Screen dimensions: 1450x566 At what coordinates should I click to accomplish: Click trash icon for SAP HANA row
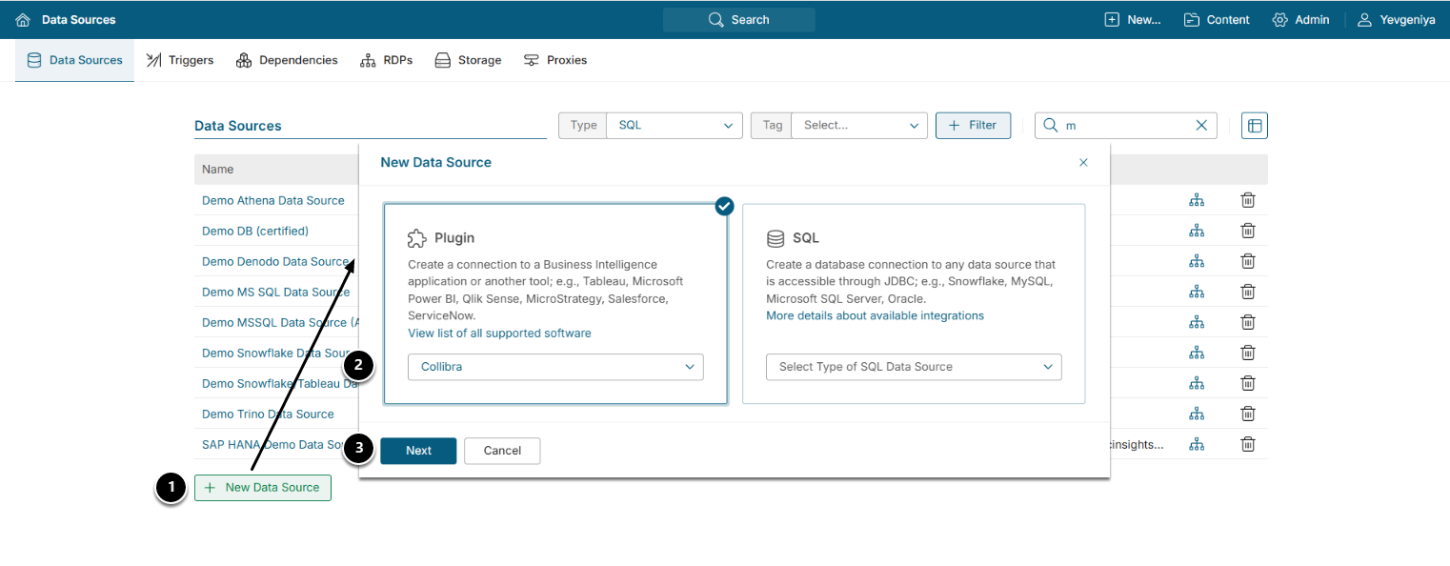(1247, 444)
